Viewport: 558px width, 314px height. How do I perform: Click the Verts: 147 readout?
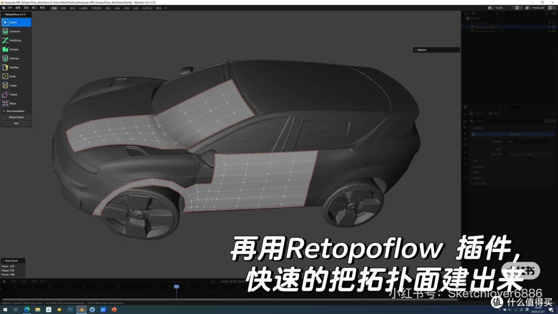tap(8, 266)
